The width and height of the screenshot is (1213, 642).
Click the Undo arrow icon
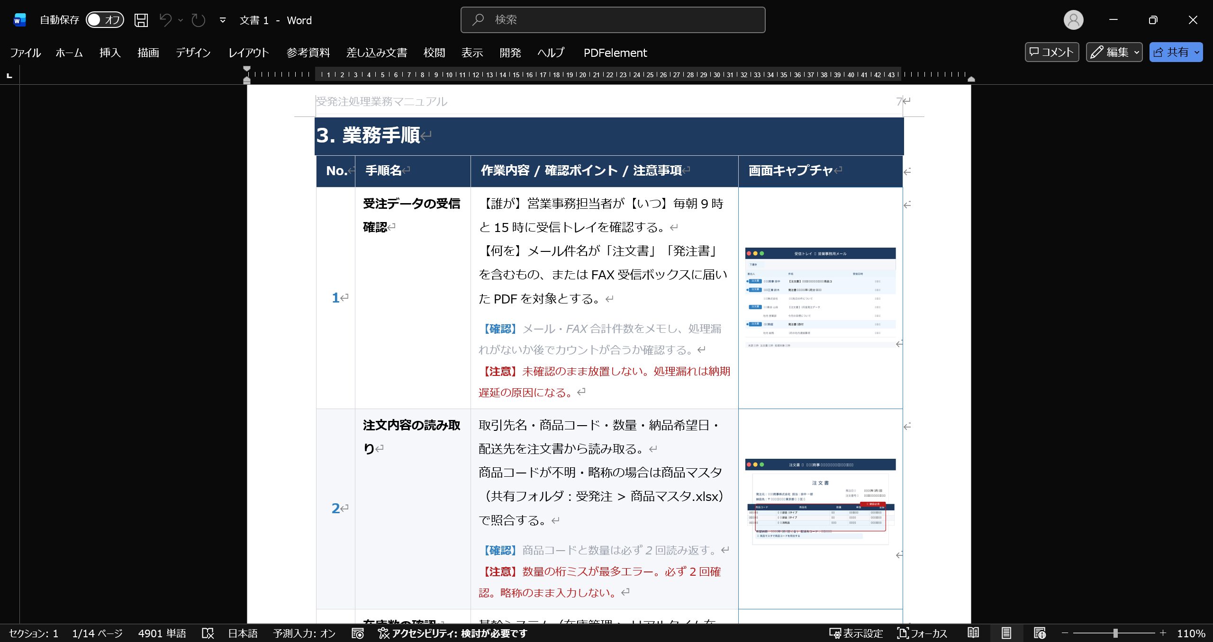click(165, 20)
